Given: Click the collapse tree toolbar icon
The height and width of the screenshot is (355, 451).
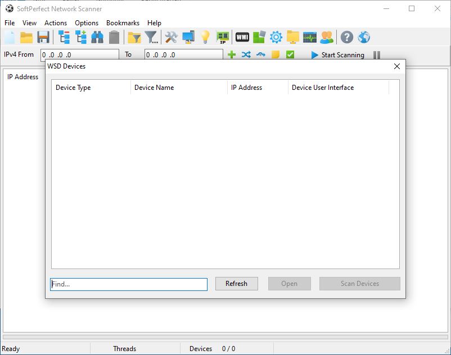Looking at the screenshot, I should (x=64, y=37).
